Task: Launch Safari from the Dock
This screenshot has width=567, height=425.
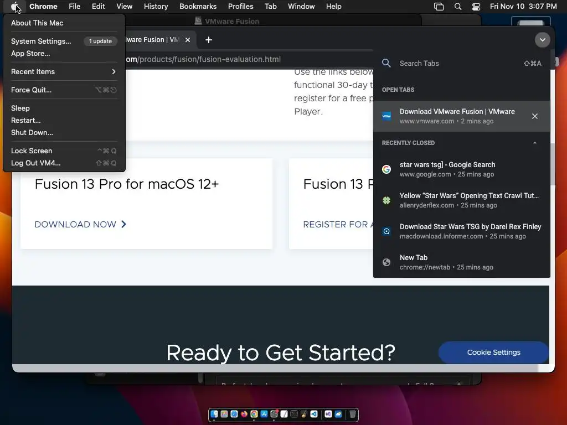Action: (234, 414)
